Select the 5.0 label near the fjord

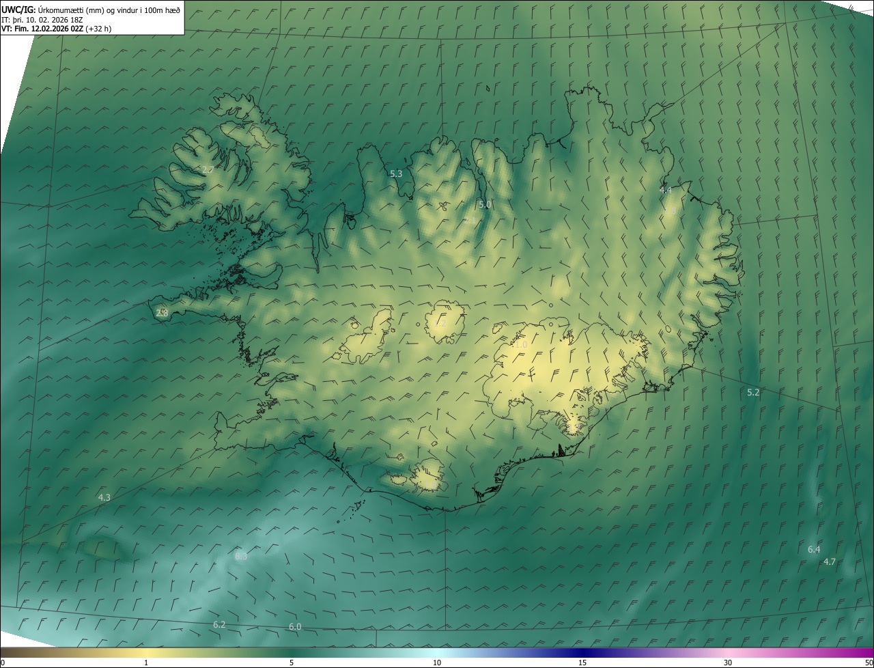tap(485, 204)
